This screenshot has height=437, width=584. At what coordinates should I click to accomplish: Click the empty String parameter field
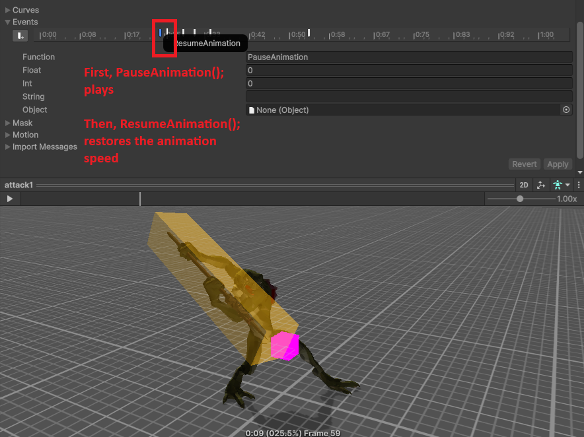pos(408,97)
